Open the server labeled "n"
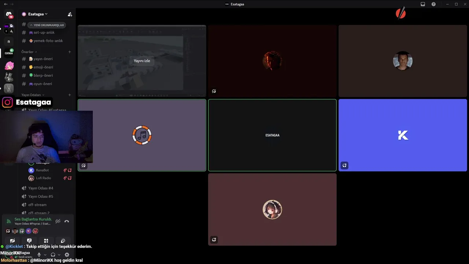Viewport: 469px width, 264px height. point(9,41)
